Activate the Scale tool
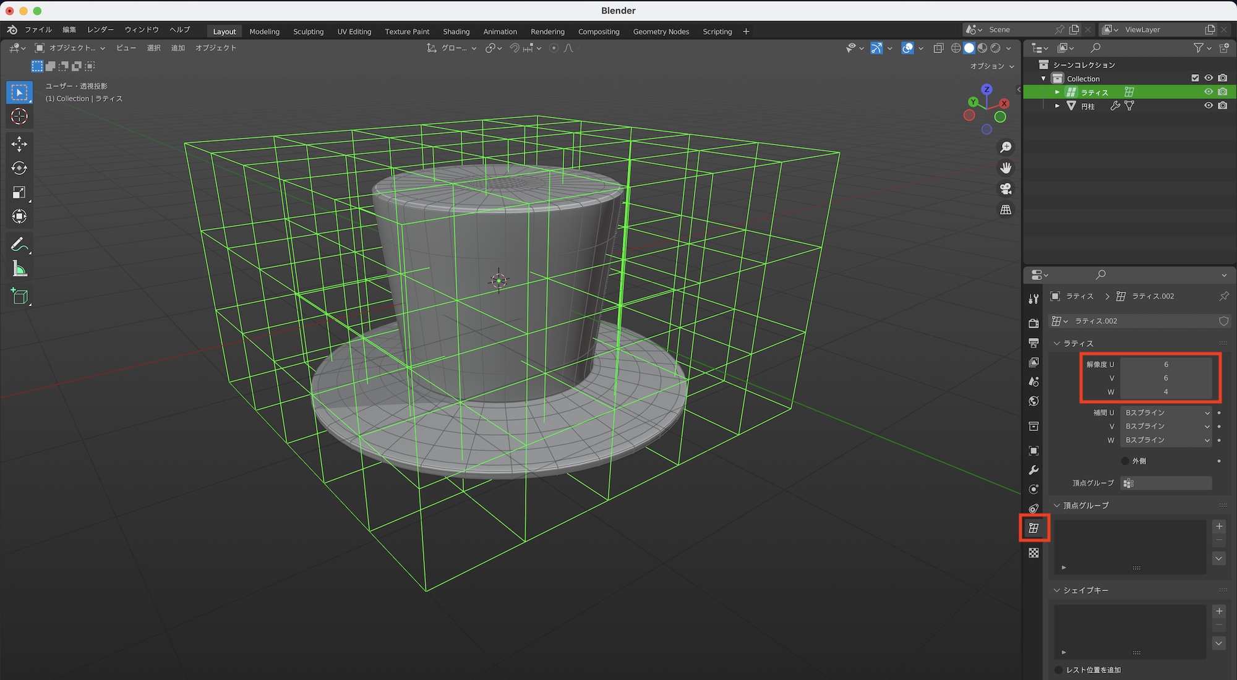Screen dimensions: 1237x680 point(19,192)
